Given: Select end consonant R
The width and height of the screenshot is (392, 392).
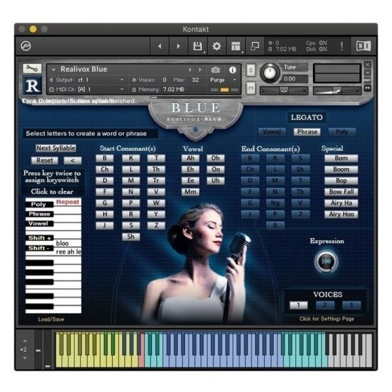Looking at the screenshot, I should 275,225.
